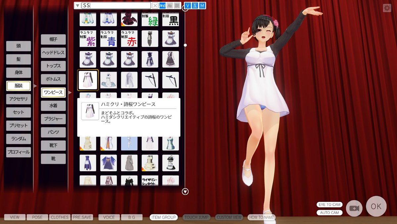Switch to the POSE tab
The height and width of the screenshot is (224, 397).
pos(37,217)
